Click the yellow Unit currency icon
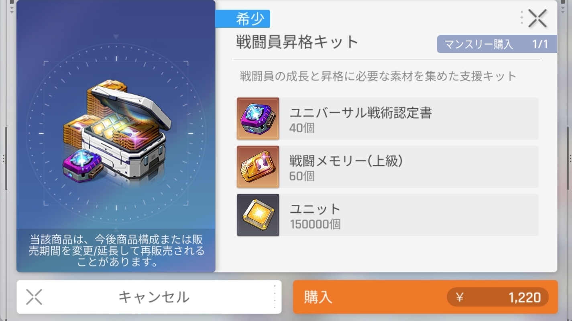 point(258,215)
